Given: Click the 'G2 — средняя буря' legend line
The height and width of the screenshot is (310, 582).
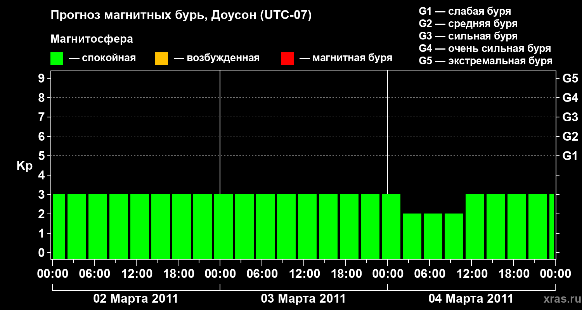Looking at the screenshot, I should [468, 24].
